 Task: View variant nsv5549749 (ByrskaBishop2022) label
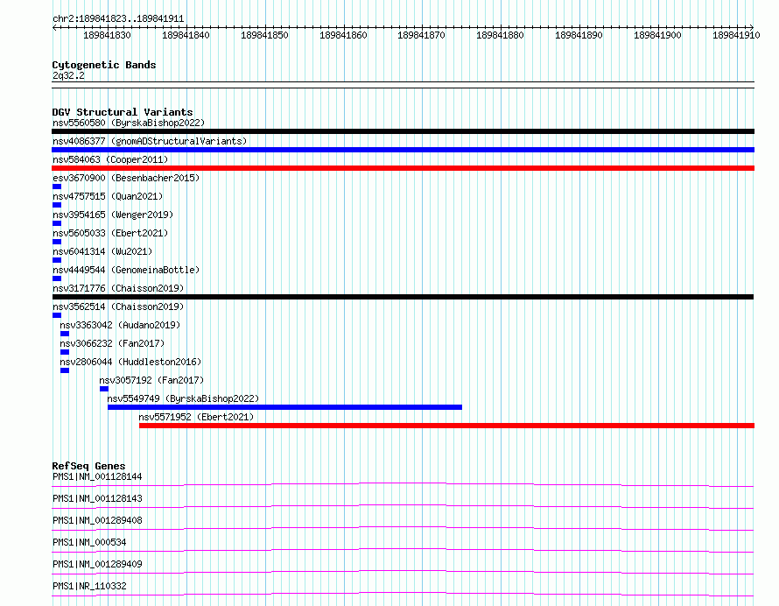183,398
